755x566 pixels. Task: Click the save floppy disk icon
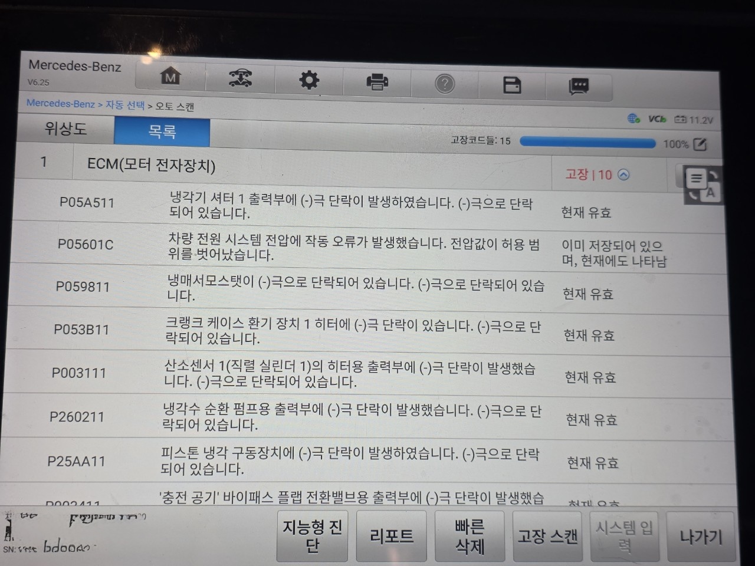pyautogui.click(x=512, y=85)
